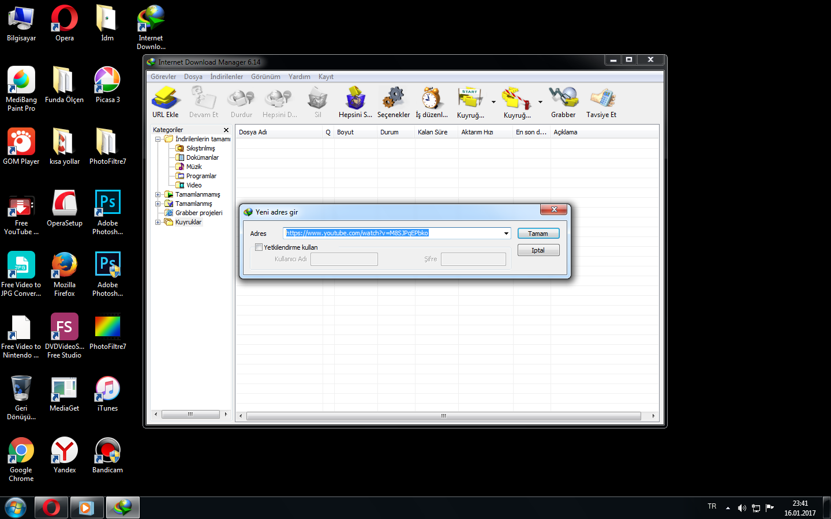Select Sıkıştırılmış category in the tree

(200, 148)
